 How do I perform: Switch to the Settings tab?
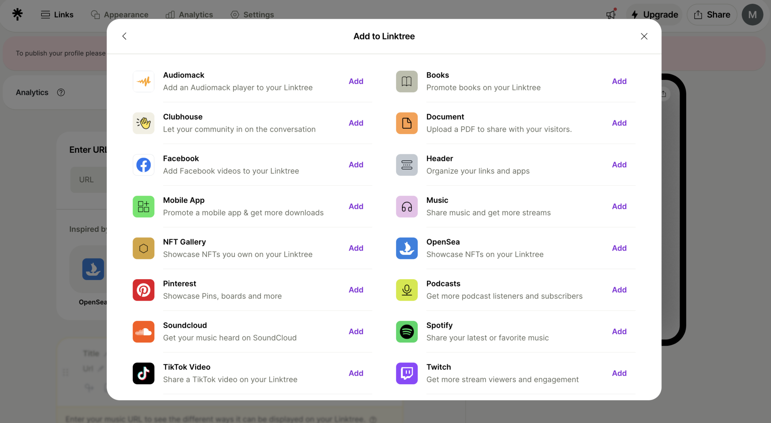click(252, 15)
